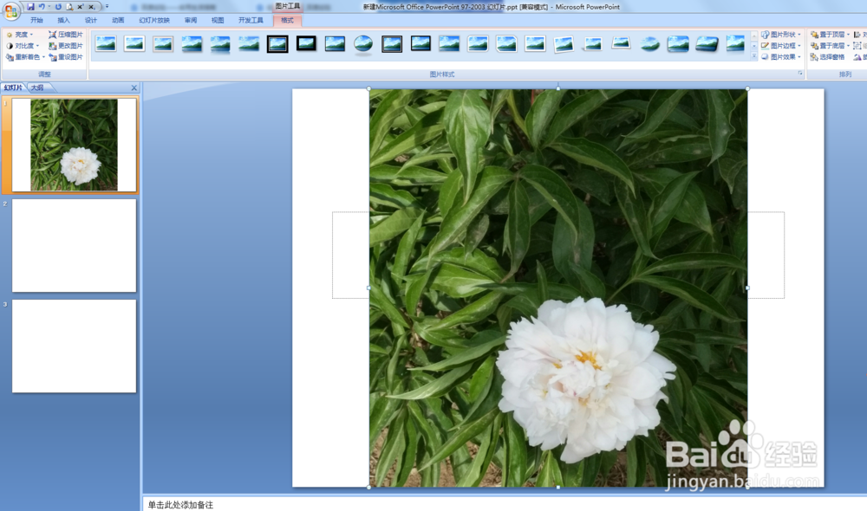Switch to the 开始 ribbon tab

pyautogui.click(x=36, y=21)
